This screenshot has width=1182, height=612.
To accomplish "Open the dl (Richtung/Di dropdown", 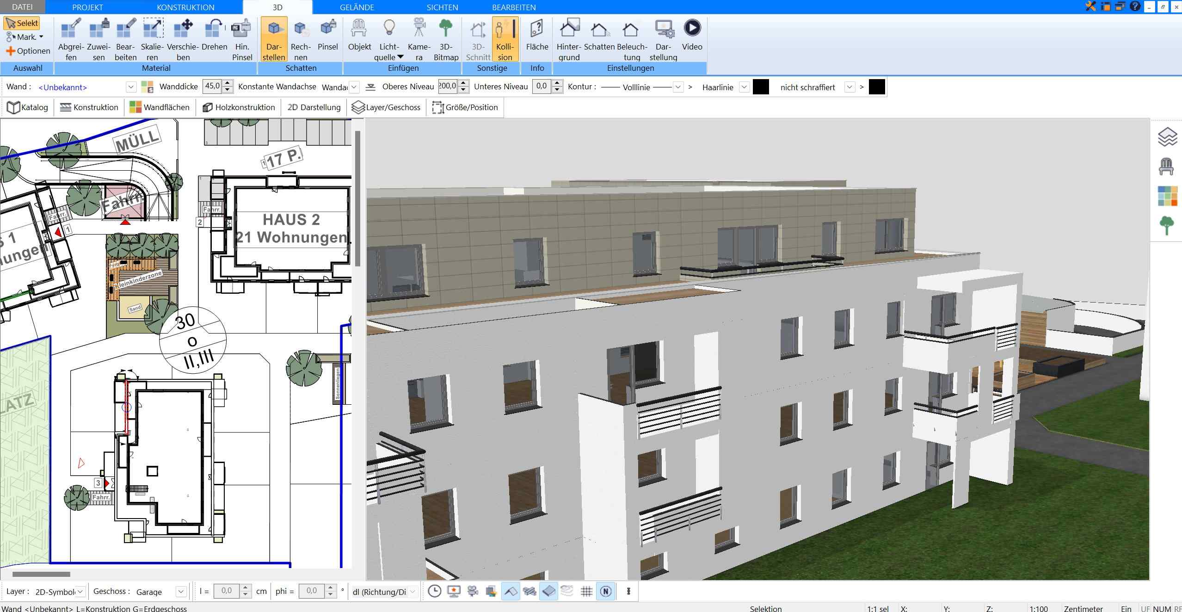I will point(413,592).
